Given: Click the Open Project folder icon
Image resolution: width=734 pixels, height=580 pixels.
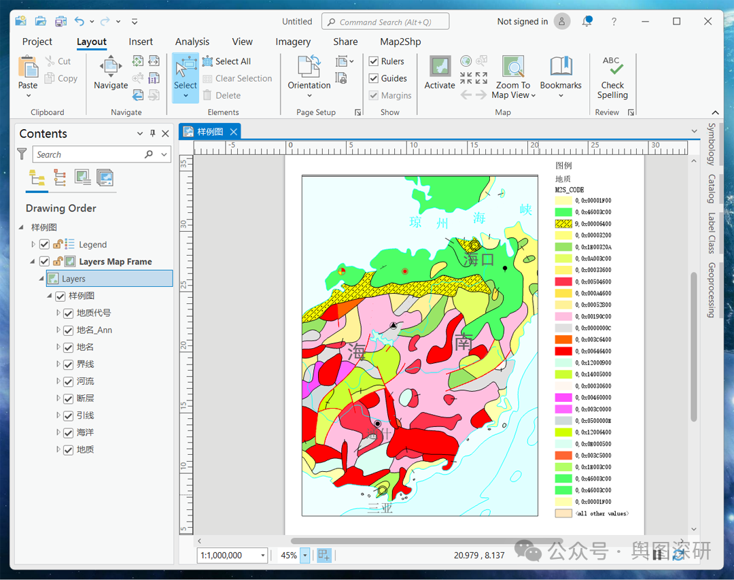Looking at the screenshot, I should (x=41, y=21).
